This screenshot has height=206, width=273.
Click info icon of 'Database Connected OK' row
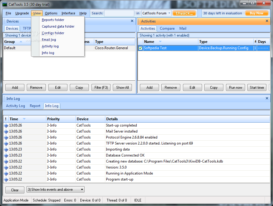6,156
